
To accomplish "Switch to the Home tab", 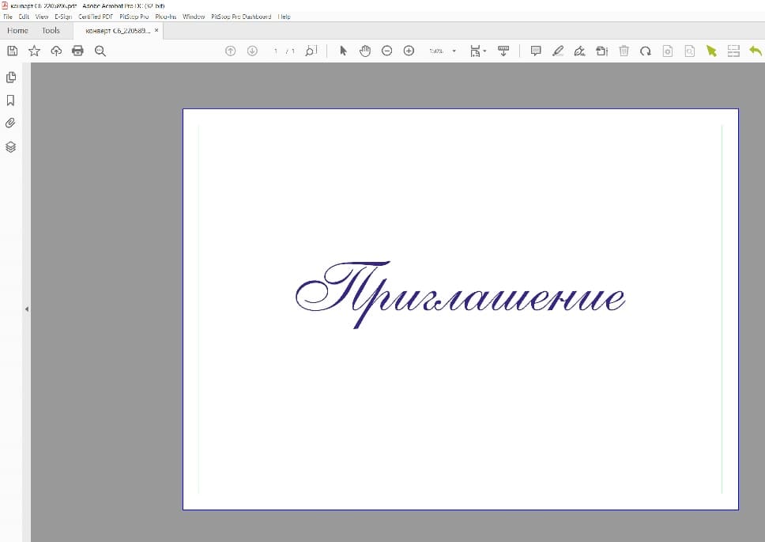I will (x=17, y=30).
